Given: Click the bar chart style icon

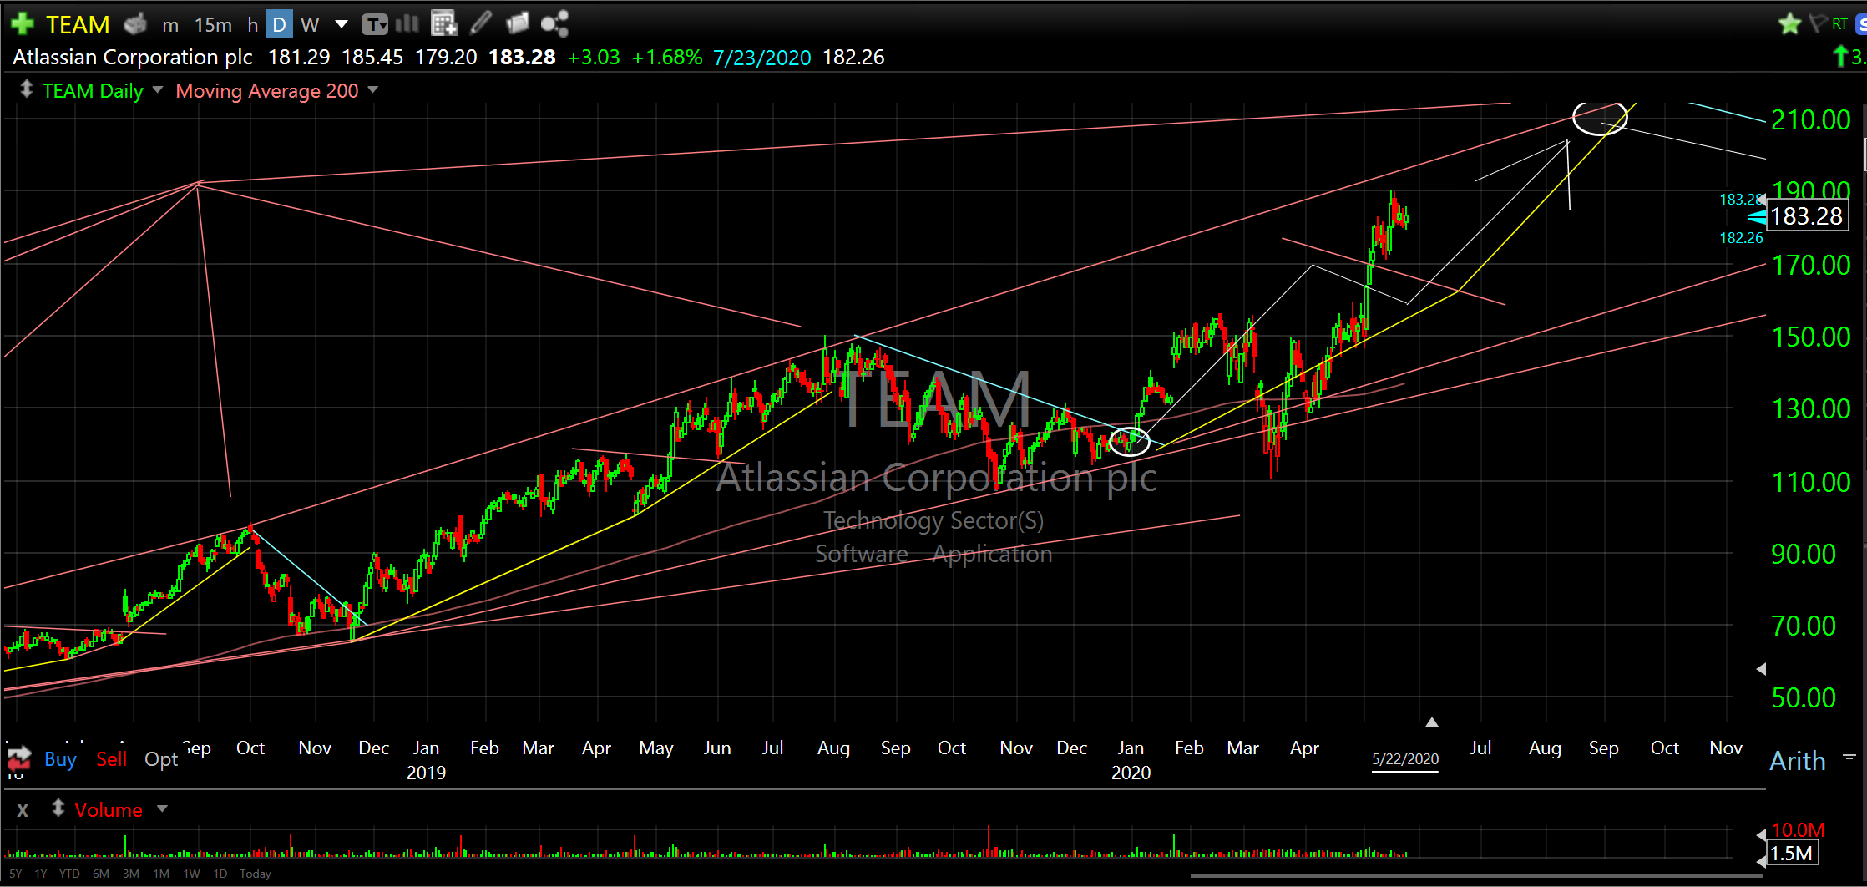Looking at the screenshot, I should [x=407, y=24].
